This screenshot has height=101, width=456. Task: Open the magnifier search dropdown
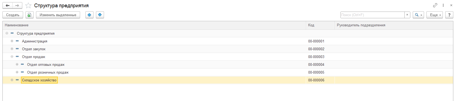point(418,15)
